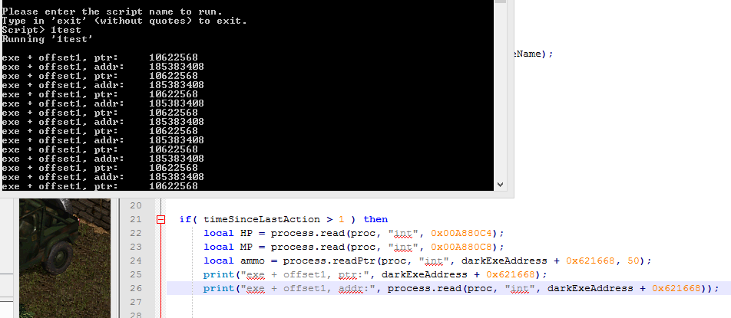731x318 pixels.
Task: Click line number 20 in the gutter
Action: [135, 205]
